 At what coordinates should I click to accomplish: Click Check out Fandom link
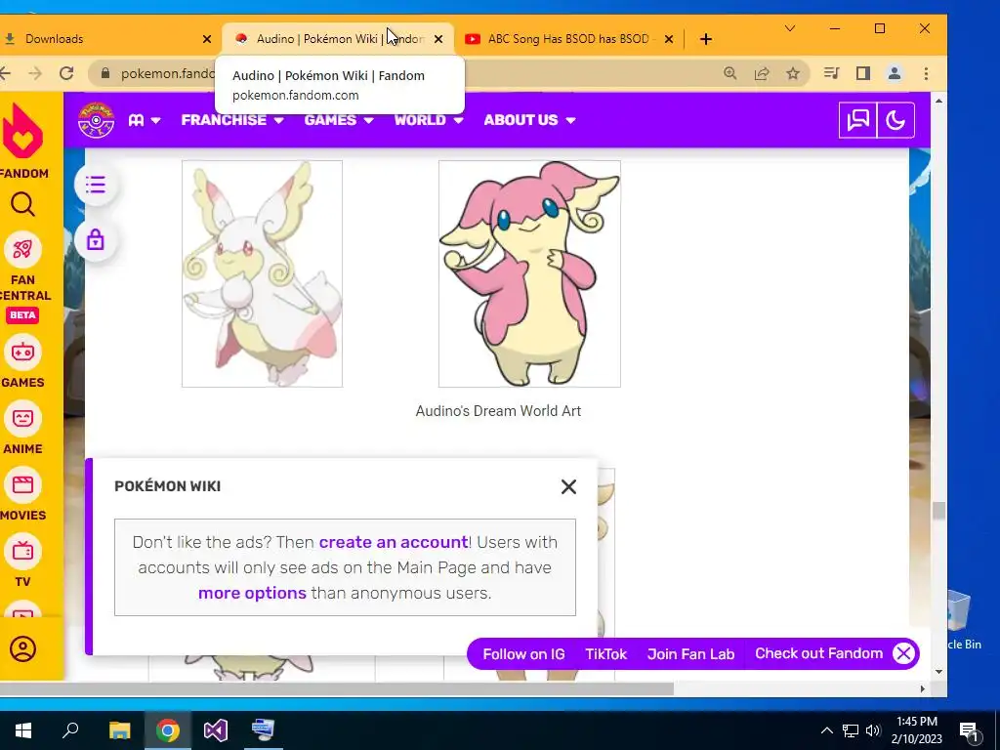click(x=819, y=653)
